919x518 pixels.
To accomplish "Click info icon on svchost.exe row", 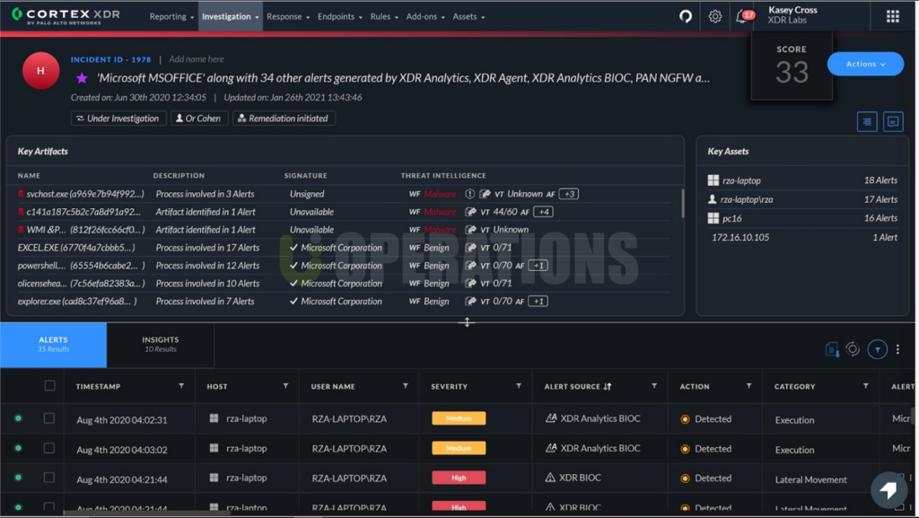I will 469,194.
